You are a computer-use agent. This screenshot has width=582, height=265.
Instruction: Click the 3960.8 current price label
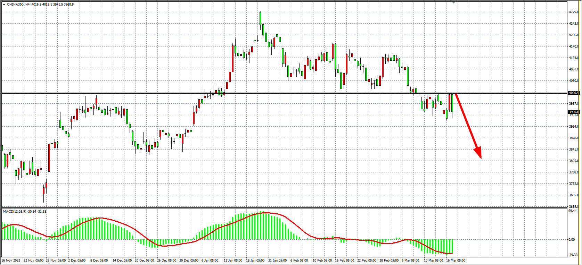pyautogui.click(x=573, y=112)
